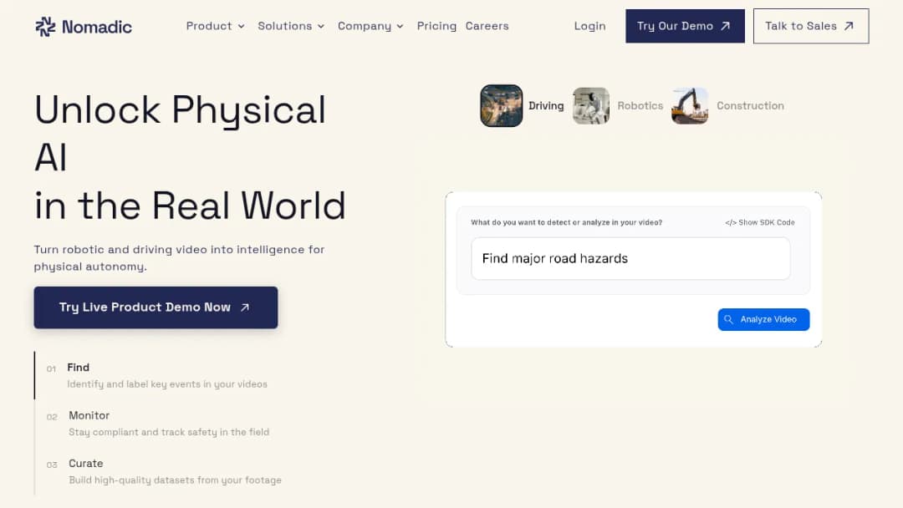Viewport: 903px width, 508px height.
Task: Select the Construction excavator thumbnail
Action: [x=689, y=106]
